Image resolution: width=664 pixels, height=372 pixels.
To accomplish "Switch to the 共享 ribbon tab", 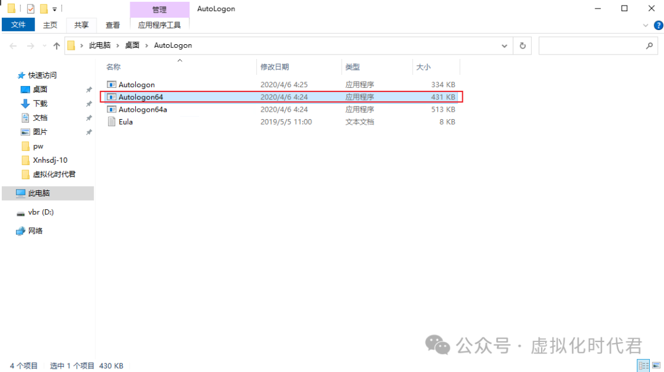I will click(x=81, y=25).
